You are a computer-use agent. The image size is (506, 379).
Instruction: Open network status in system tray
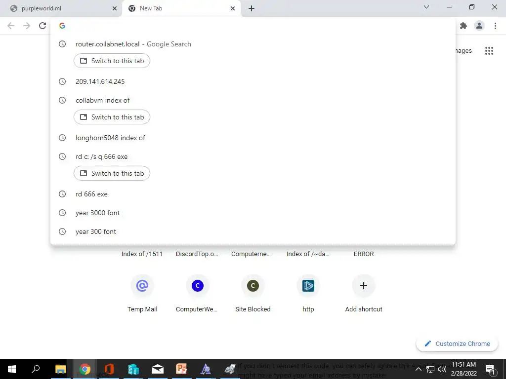430,369
